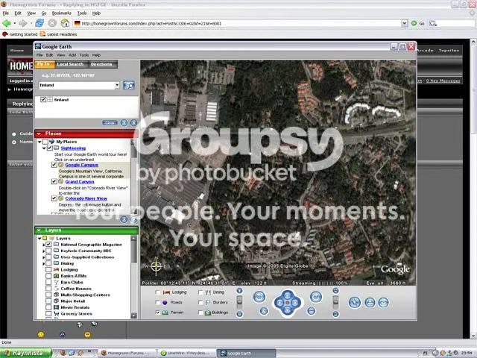
Task: Click the Sightseeing folder link
Action: point(73,148)
